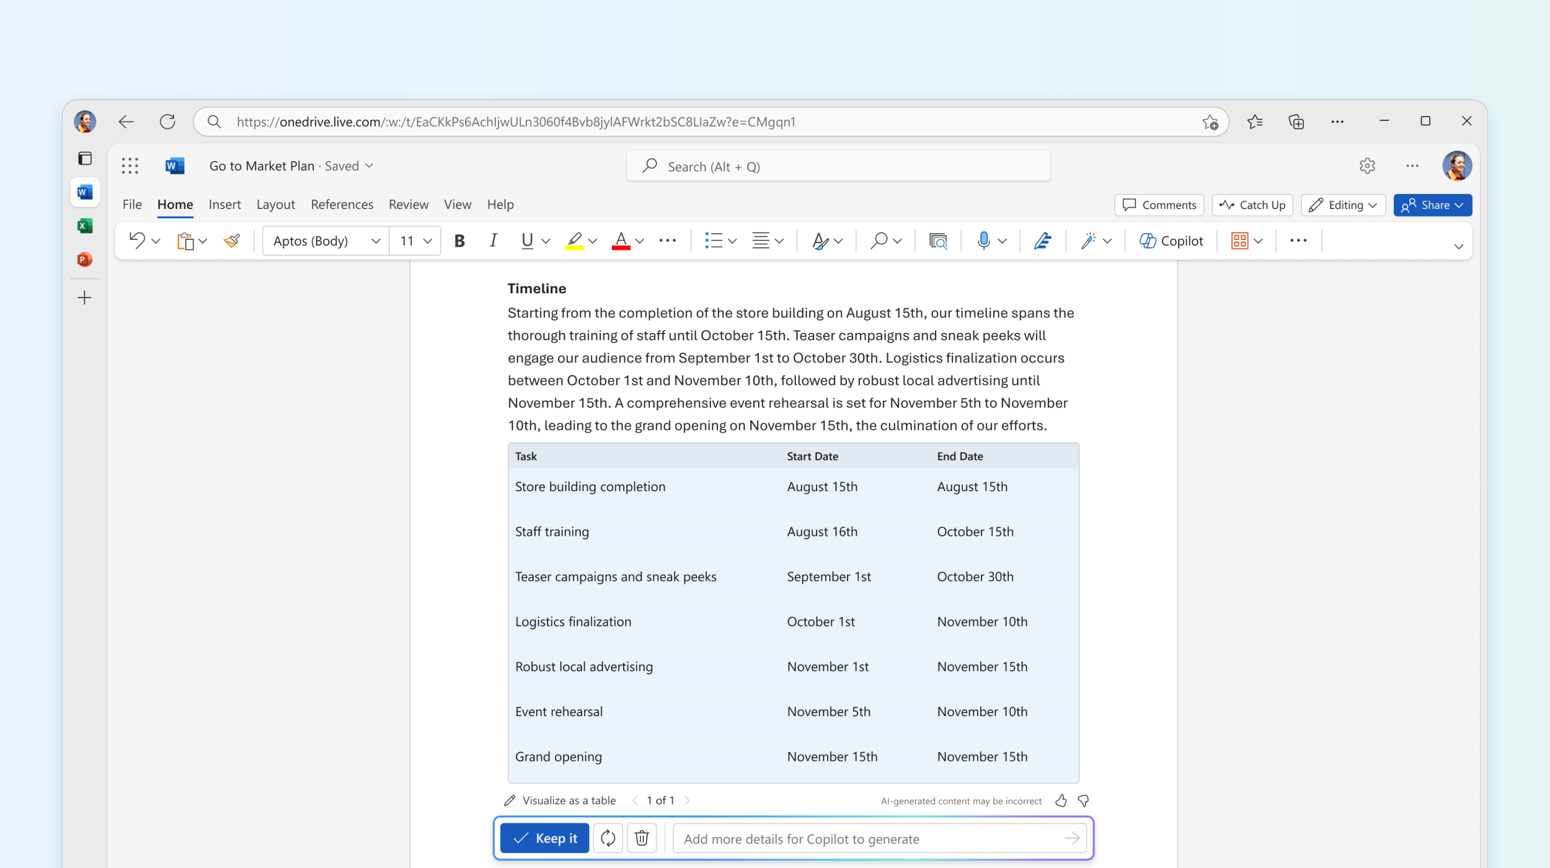Screen dimensions: 1550x868
Task: Toggle thumbs up feedback on Copilot
Action: click(1061, 800)
